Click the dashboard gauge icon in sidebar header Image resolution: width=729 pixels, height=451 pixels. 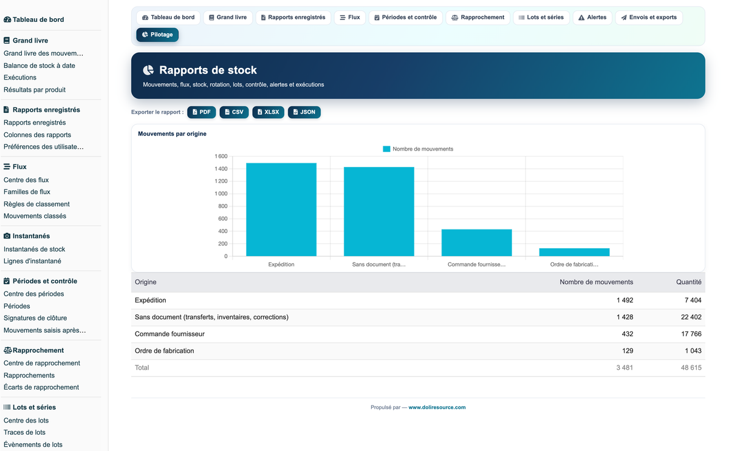(x=7, y=19)
